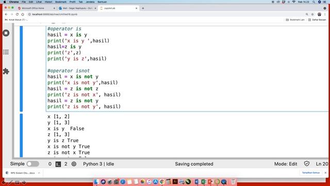Open the Bookmark menu
This screenshot has width=330, height=186.
[x=61, y=2]
